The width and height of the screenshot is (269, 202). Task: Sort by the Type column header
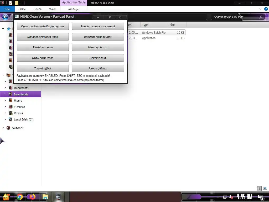pos(154,25)
